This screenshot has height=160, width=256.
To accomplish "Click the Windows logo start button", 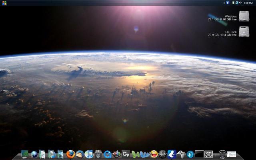I will click(4, 3).
